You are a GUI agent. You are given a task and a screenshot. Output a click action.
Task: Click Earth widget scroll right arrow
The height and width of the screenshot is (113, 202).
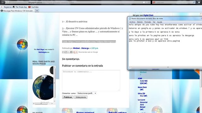pos(52,104)
